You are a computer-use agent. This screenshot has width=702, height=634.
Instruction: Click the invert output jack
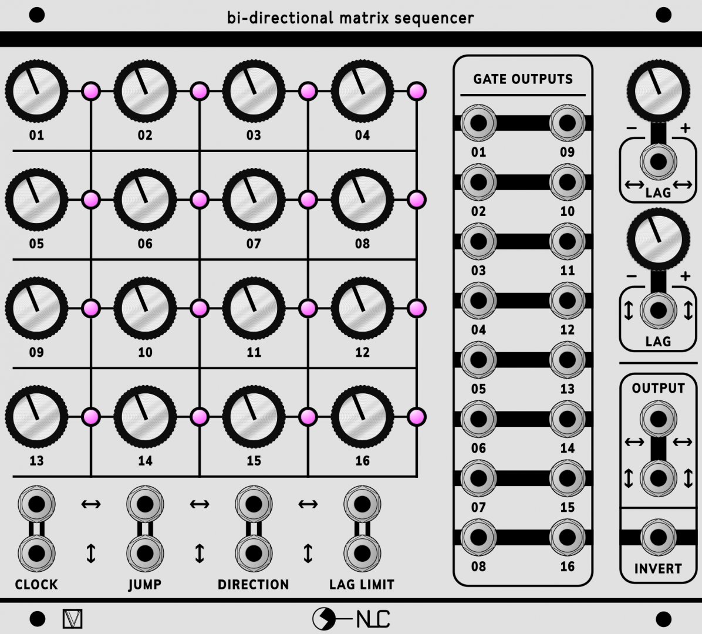pos(658,537)
